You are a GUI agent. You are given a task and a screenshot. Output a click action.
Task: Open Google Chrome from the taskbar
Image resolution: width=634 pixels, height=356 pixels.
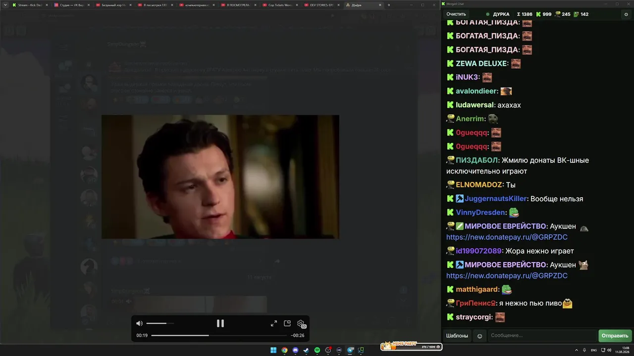coord(284,351)
